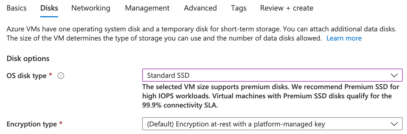Click the OS disk type field label

(x=26, y=76)
